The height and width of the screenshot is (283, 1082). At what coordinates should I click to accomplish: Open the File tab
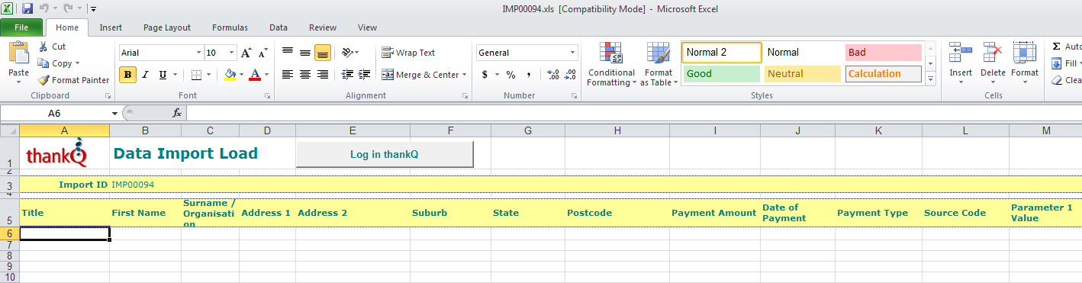[x=21, y=27]
